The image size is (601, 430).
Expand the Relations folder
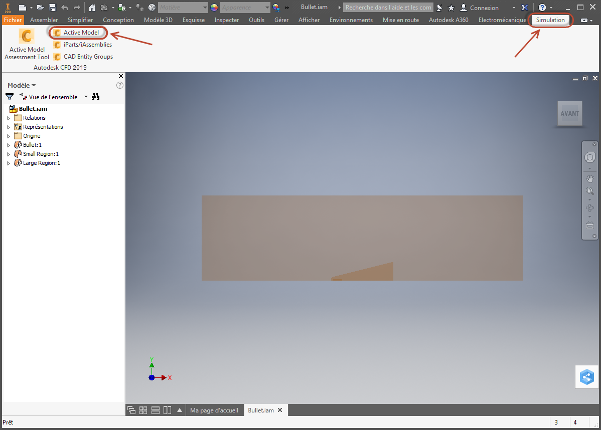coord(9,118)
